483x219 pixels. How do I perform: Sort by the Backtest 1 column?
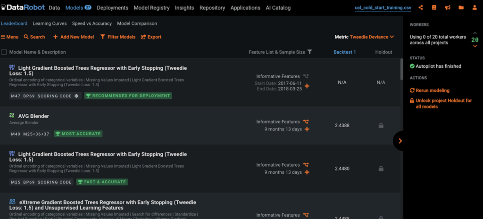click(x=345, y=52)
